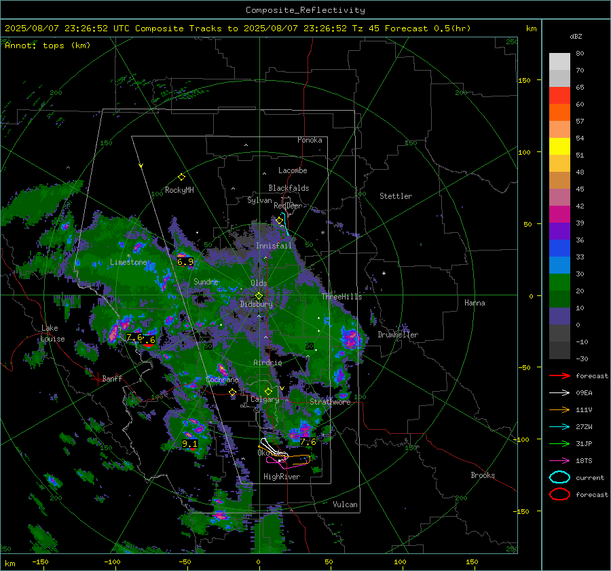Viewport: 611px width, 571px height.
Task: Click the orange 57 dBZ color swatch
Action: (x=559, y=112)
